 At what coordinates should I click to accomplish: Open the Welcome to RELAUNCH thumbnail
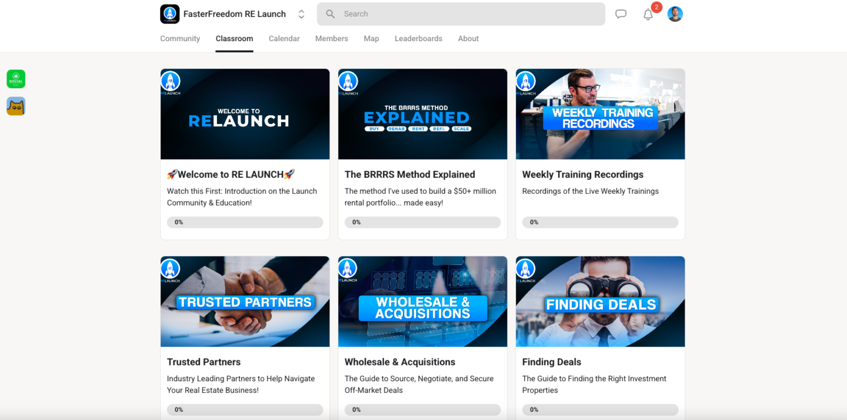point(245,114)
